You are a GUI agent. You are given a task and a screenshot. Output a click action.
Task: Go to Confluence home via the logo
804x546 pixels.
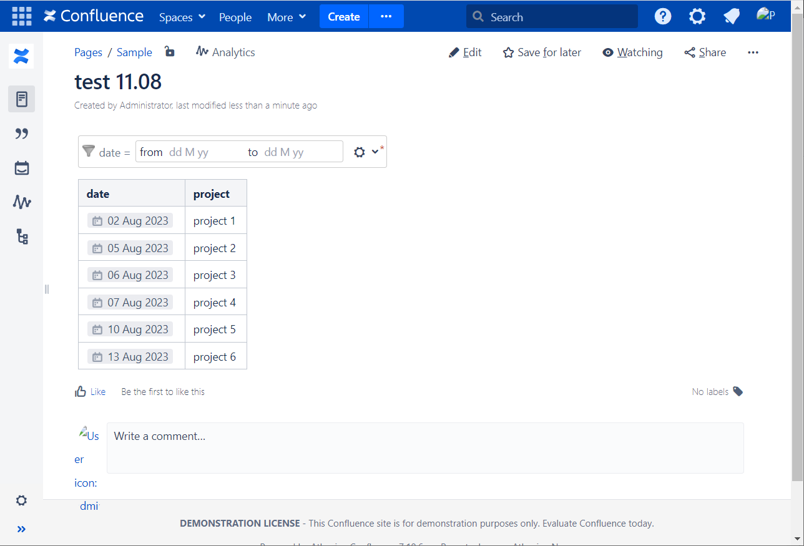[x=94, y=16]
